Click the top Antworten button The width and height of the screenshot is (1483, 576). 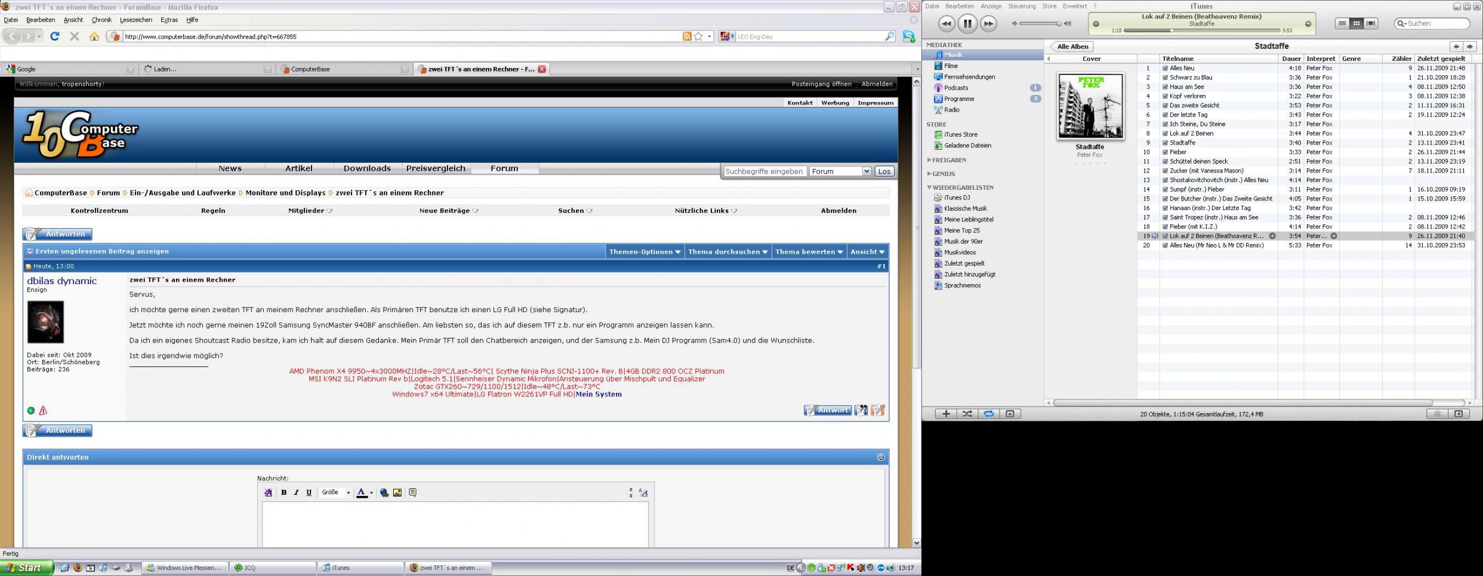click(58, 234)
